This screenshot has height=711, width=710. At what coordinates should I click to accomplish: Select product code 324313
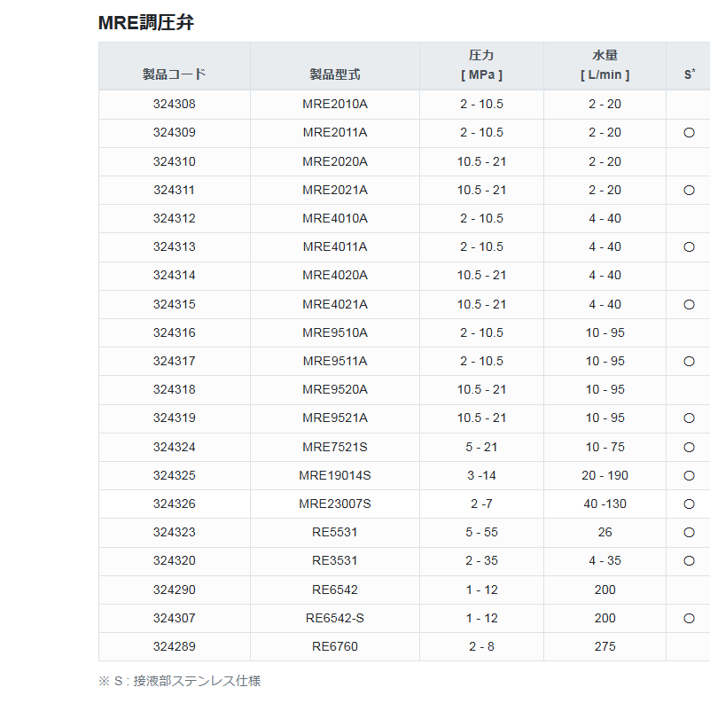click(x=174, y=247)
